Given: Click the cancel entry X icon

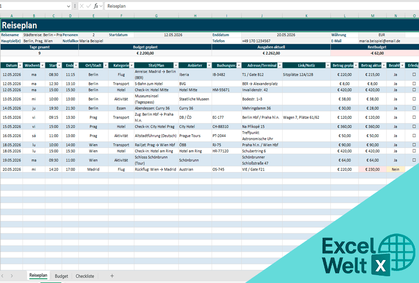Looking at the screenshot, I should 82,6.
